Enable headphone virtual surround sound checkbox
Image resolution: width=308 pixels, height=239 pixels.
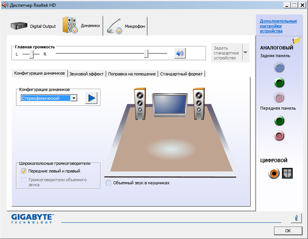(109, 183)
